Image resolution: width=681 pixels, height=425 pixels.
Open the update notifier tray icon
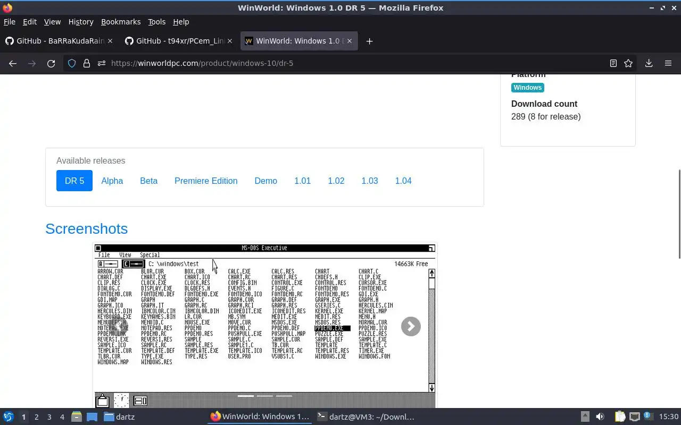click(x=648, y=416)
